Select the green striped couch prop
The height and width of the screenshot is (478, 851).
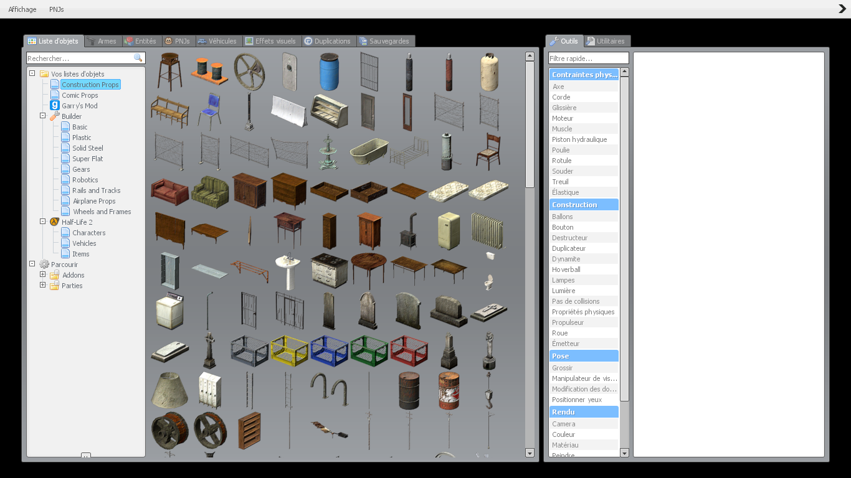pos(209,191)
